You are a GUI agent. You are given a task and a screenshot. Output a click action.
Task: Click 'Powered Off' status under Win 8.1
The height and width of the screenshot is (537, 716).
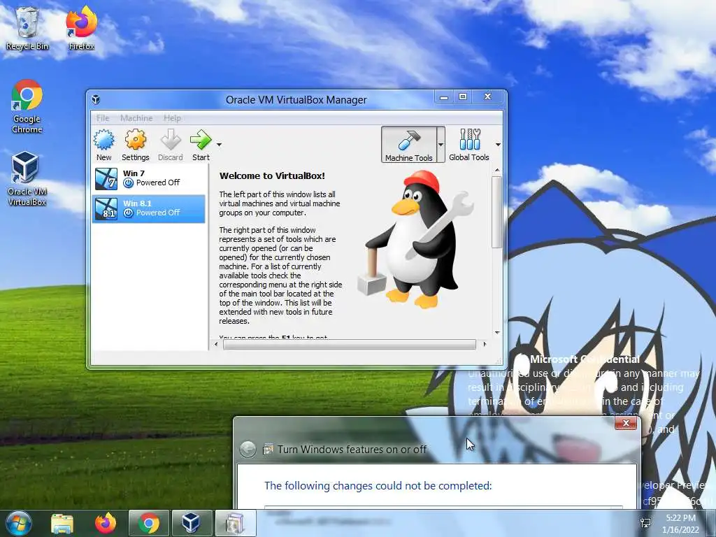coord(158,213)
